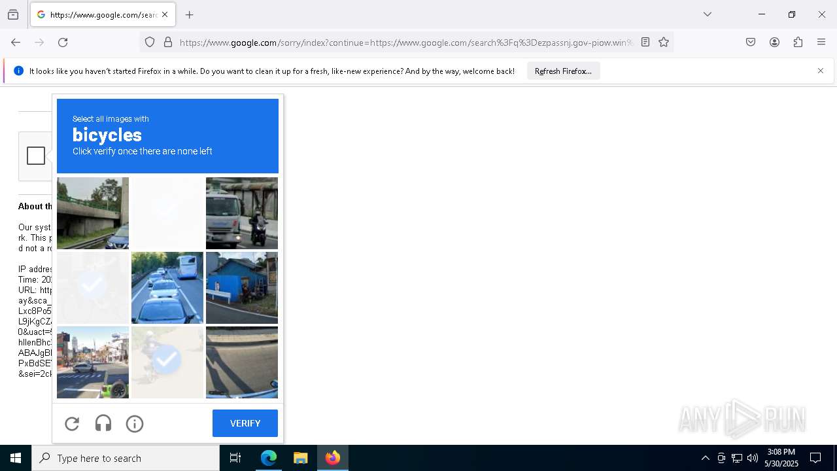Open the Meet Now tray icon
Image resolution: width=837 pixels, height=471 pixels.
click(x=721, y=458)
